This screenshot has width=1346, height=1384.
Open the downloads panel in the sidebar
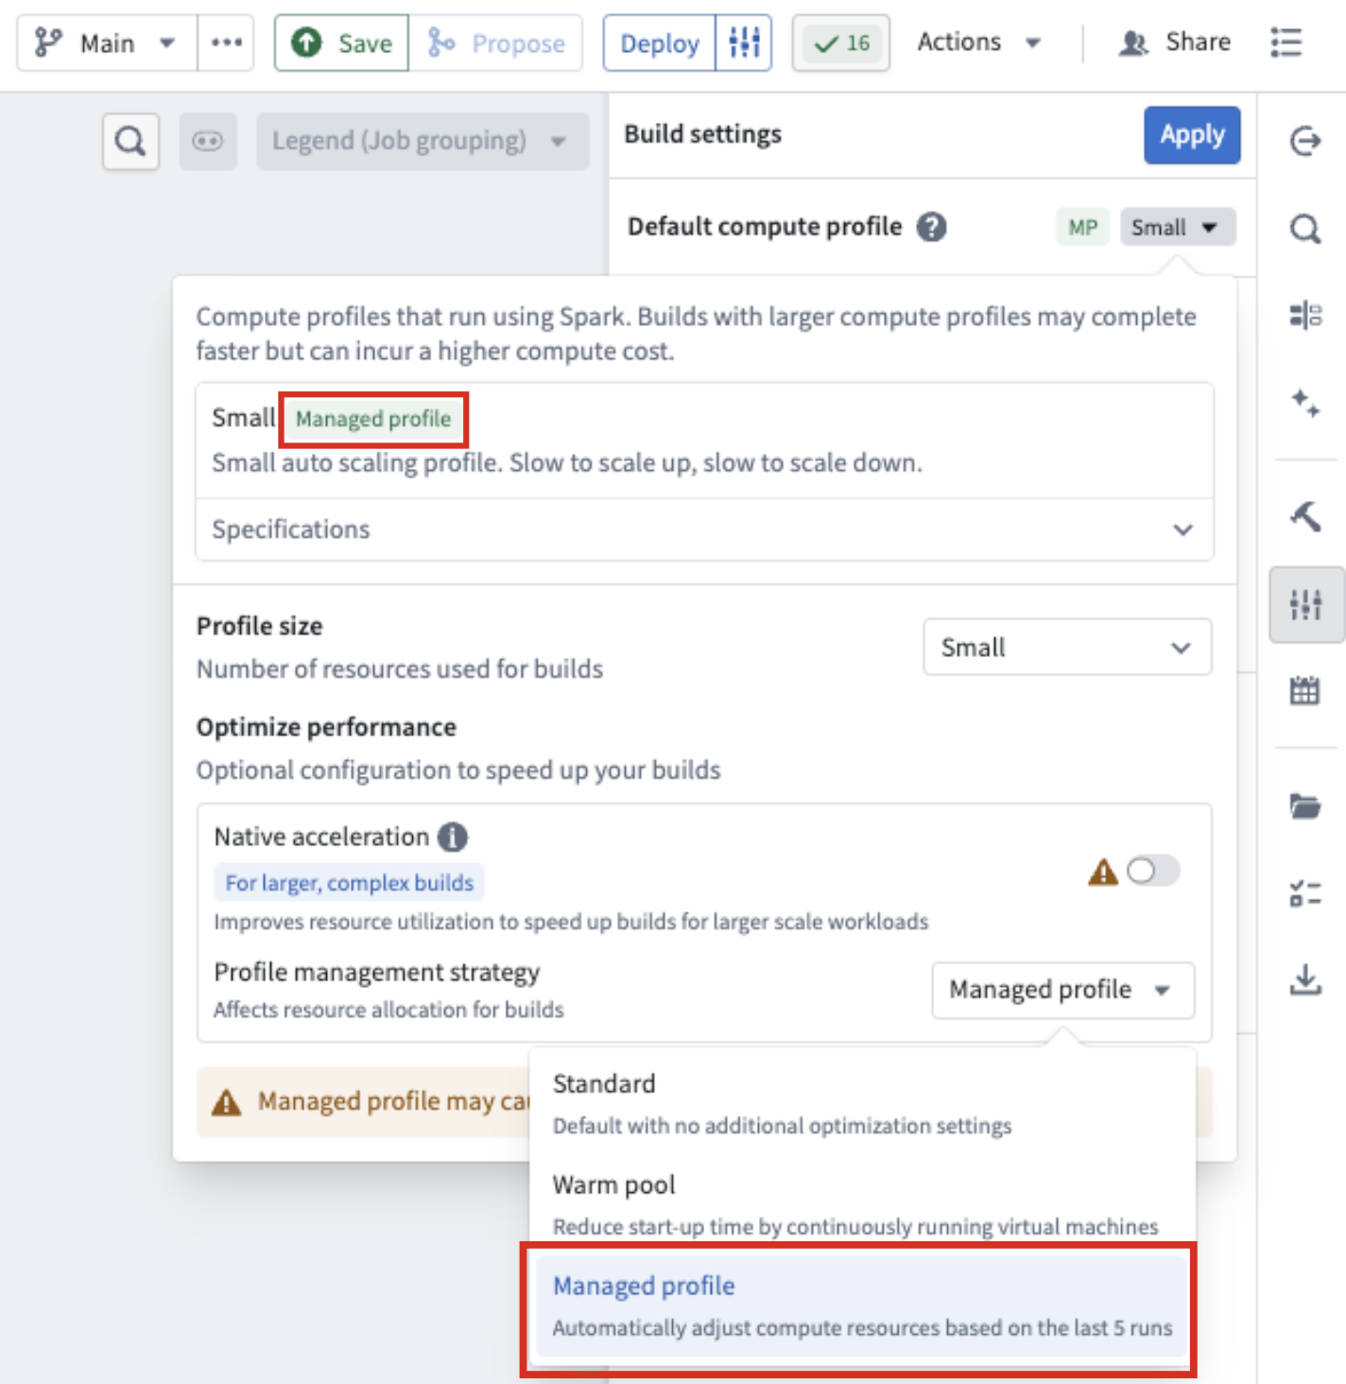[x=1306, y=980]
